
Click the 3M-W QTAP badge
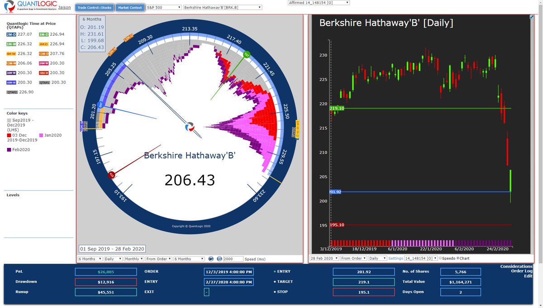coord(11,44)
